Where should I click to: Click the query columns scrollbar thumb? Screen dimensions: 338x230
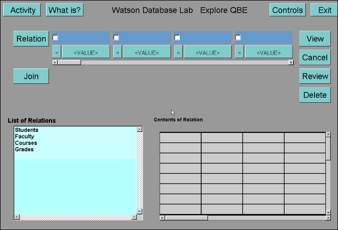(69, 62)
